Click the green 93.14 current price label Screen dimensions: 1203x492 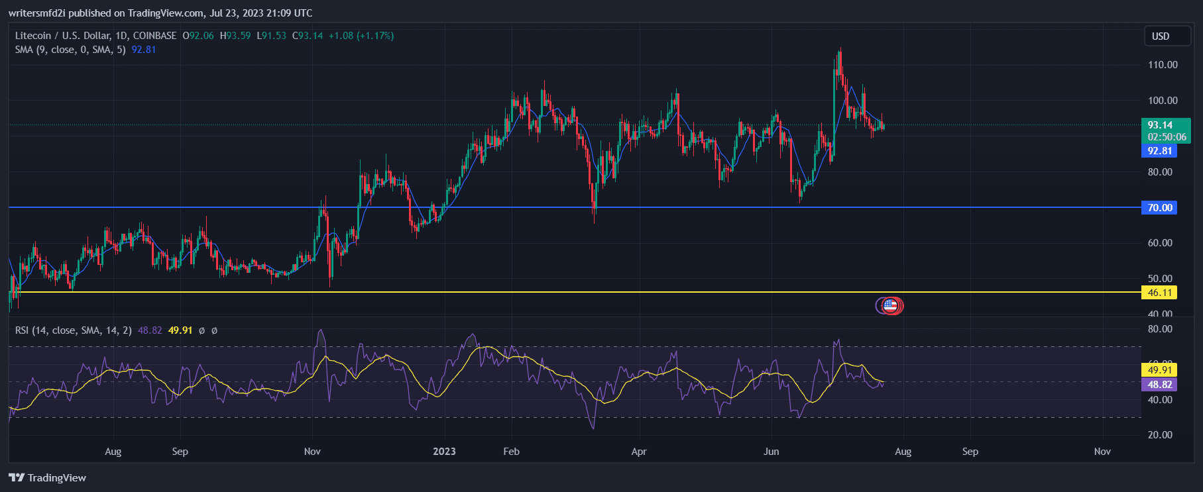pyautogui.click(x=1160, y=125)
